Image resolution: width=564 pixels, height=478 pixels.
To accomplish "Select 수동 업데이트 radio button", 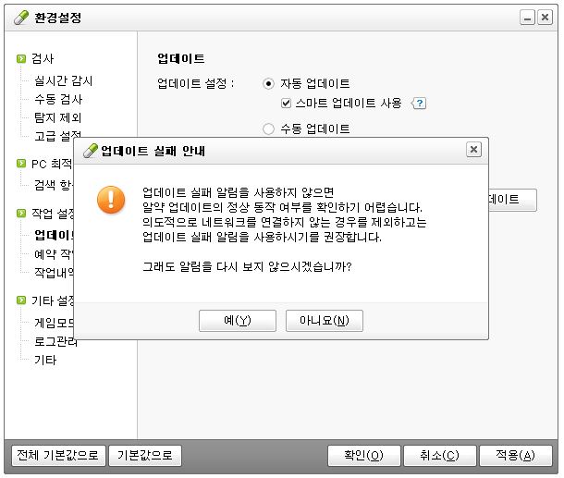I will point(268,129).
